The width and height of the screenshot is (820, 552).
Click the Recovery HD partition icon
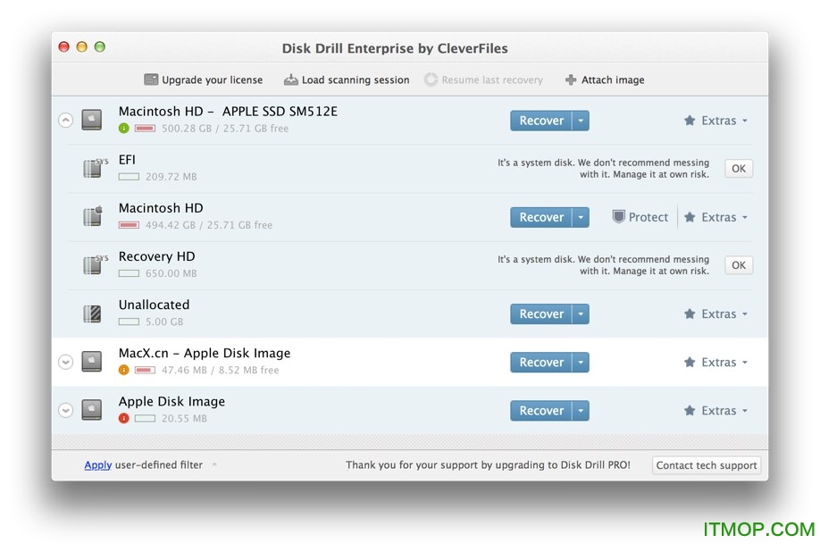92,264
